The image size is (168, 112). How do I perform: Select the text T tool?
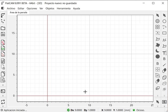point(164,53)
